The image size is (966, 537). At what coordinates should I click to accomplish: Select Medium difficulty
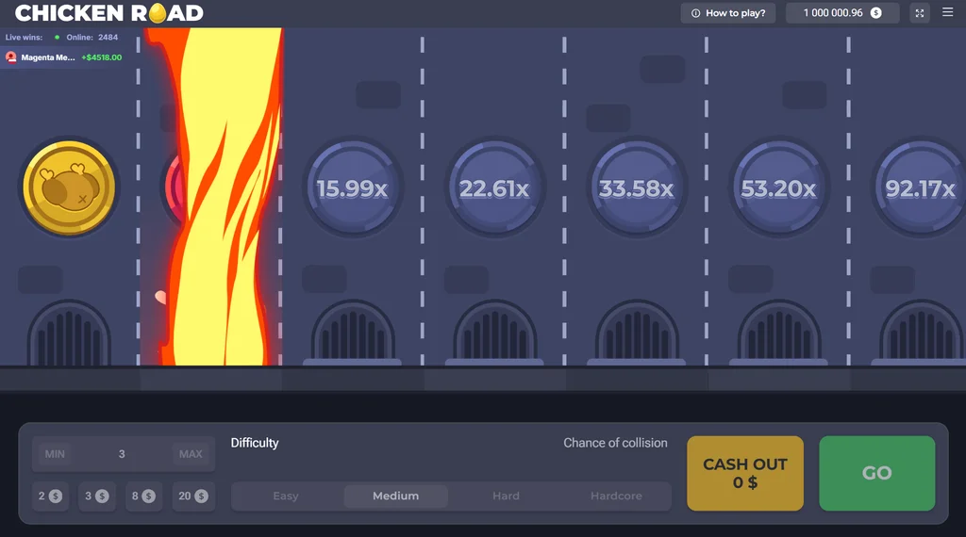(x=395, y=496)
